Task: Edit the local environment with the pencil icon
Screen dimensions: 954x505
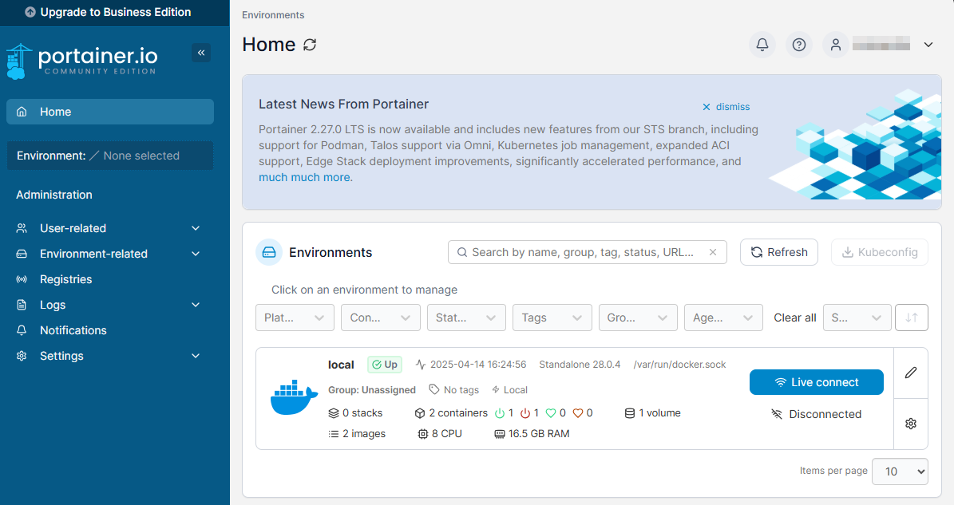Action: (x=911, y=373)
